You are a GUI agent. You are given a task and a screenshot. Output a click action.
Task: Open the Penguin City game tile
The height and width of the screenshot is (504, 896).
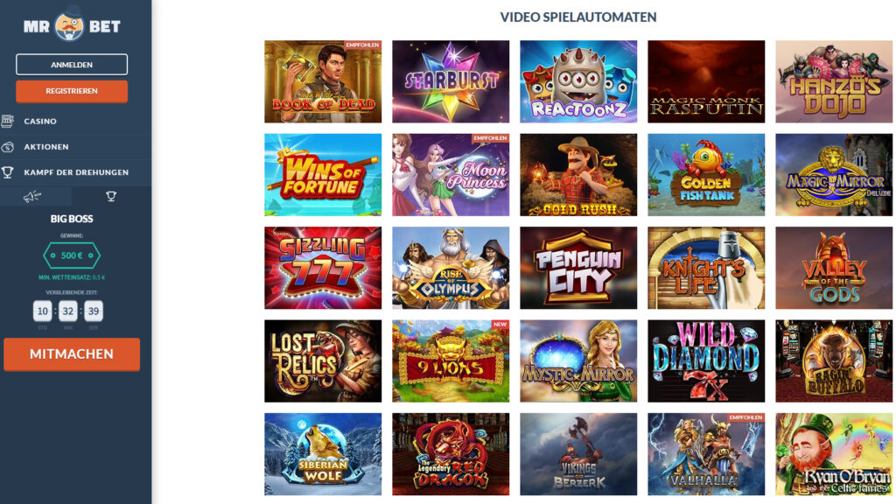pos(578,268)
